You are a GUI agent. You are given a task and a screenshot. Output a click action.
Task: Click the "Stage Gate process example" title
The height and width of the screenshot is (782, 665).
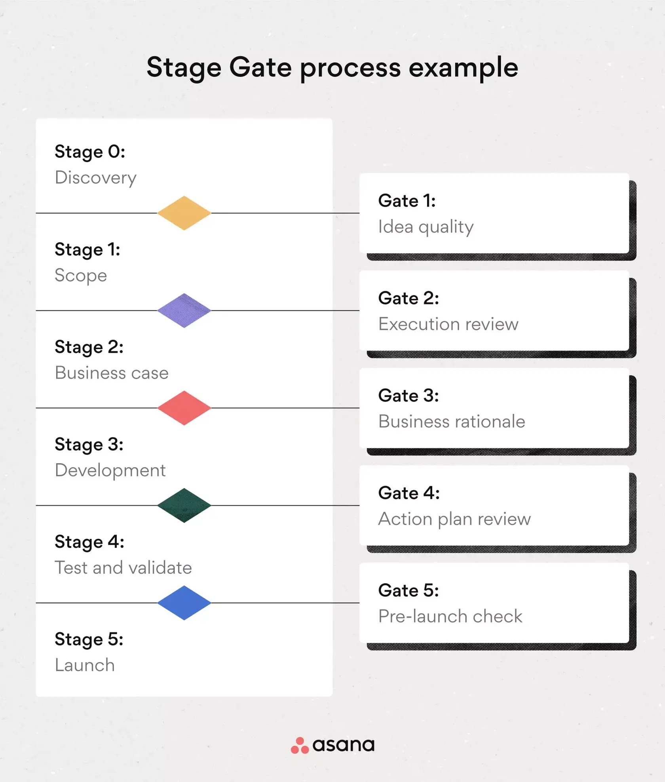pos(332,67)
